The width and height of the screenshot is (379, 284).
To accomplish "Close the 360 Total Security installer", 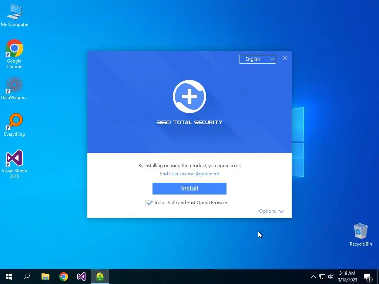I will click(x=285, y=58).
